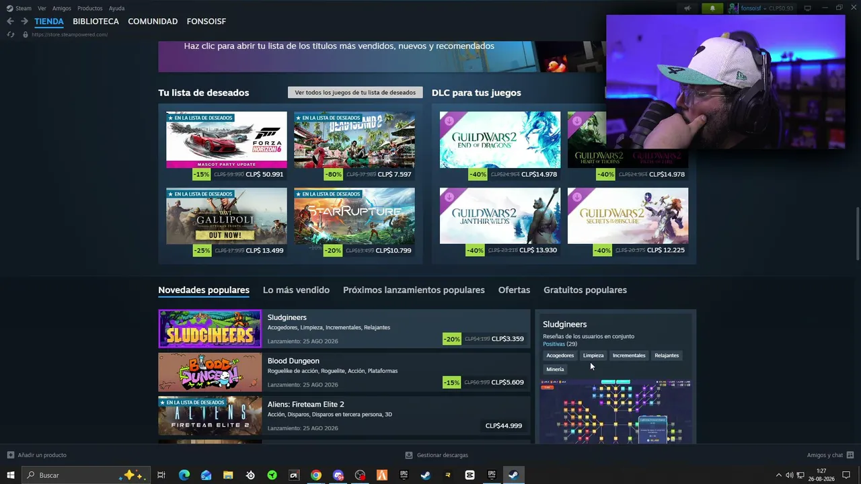
Task: Open Guild Wars 2 End of Dragons DLC
Action: point(500,140)
